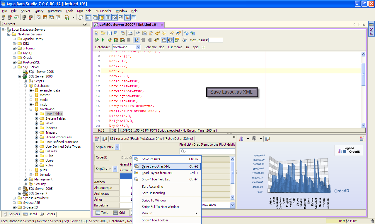The height and width of the screenshot is (224, 375).
Task: Select Save Layout as XML menu entry
Action: tap(156, 166)
